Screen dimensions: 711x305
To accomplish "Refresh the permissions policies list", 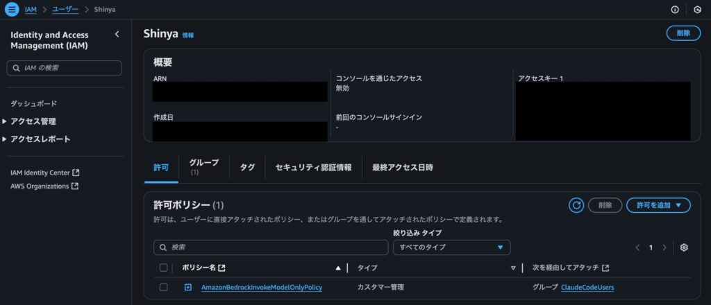I will click(576, 205).
